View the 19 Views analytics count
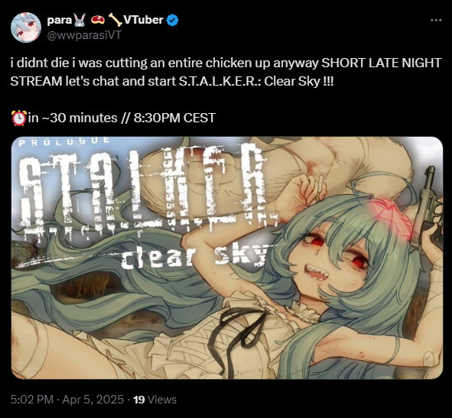This screenshot has height=418, width=452. (155, 400)
